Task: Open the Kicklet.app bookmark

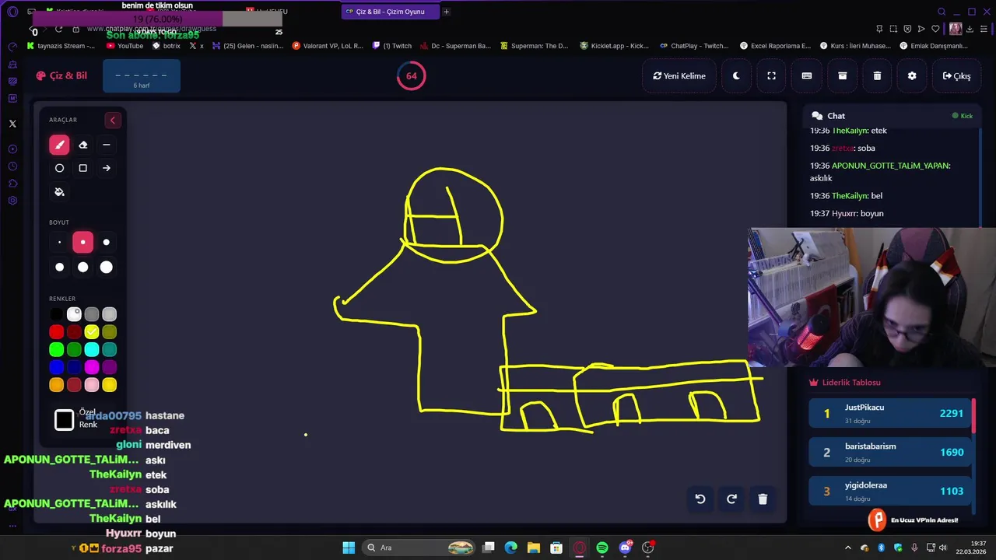Action: [614, 46]
